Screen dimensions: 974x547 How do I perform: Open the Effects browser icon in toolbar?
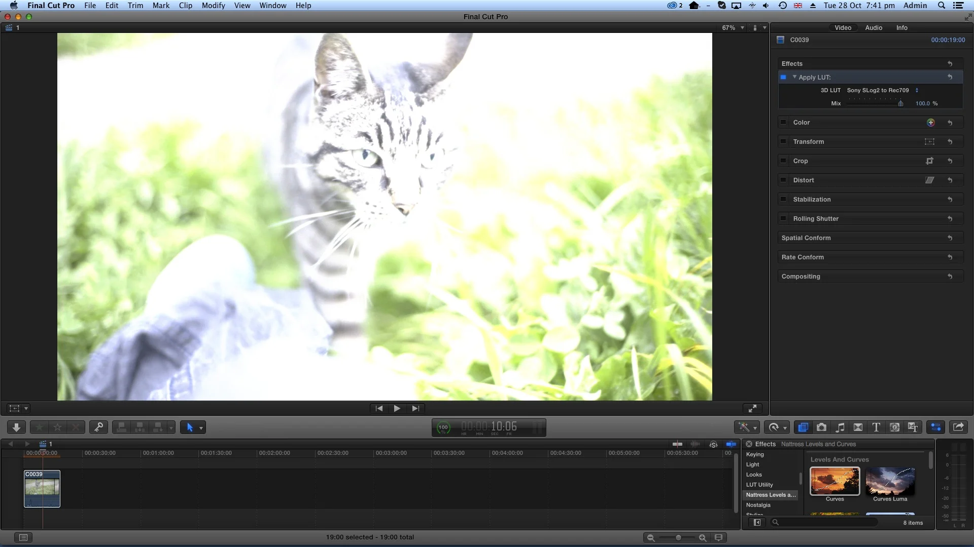pyautogui.click(x=803, y=427)
